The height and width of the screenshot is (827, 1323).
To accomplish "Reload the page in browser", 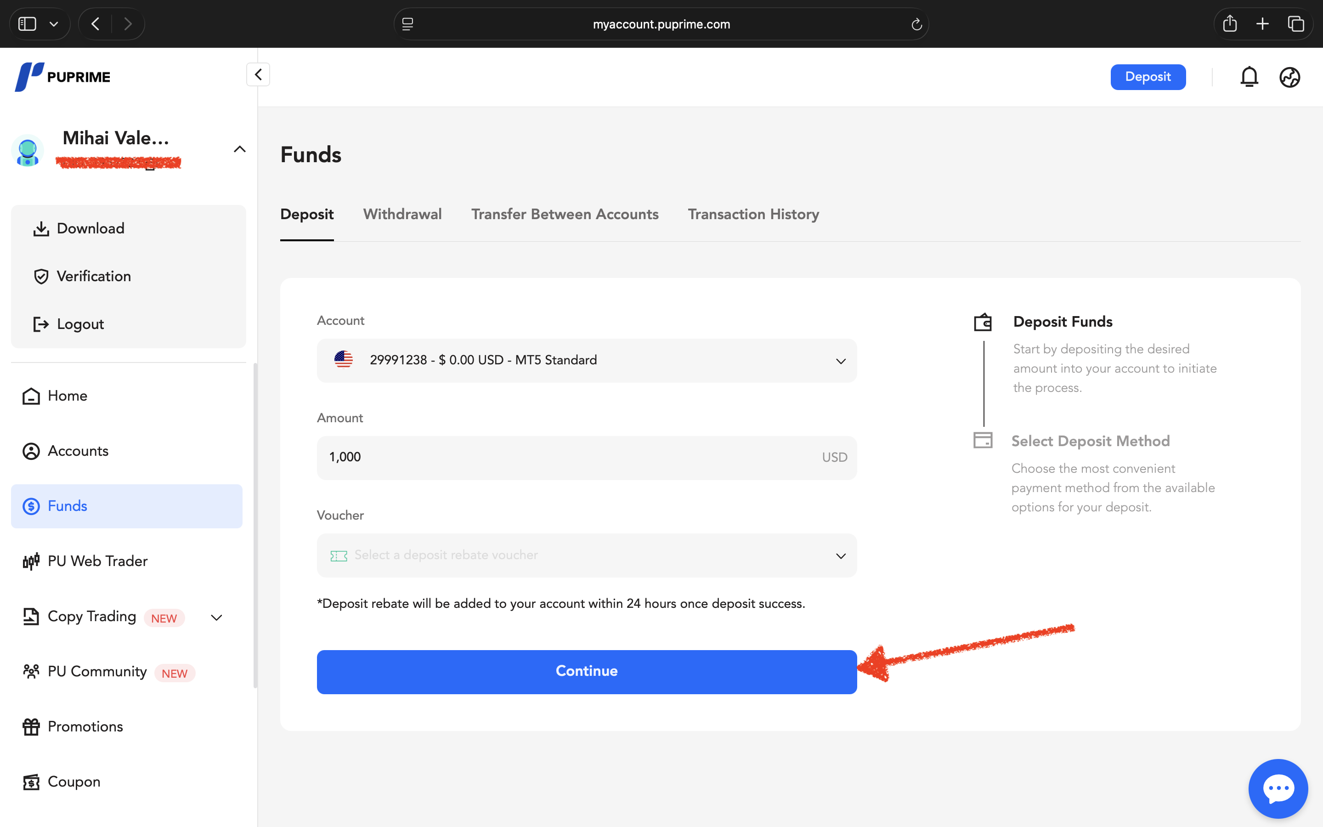I will [916, 24].
